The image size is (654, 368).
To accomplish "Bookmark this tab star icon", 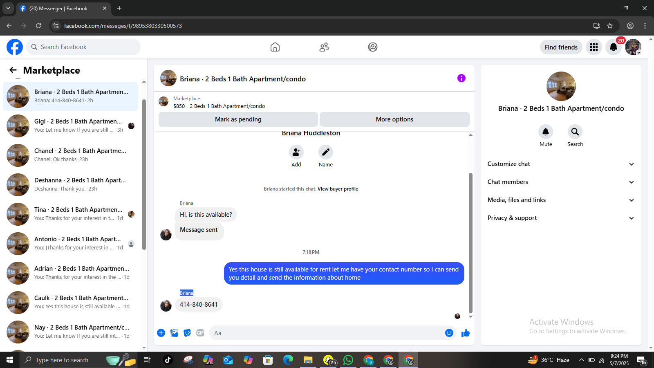I will pyautogui.click(x=610, y=26).
